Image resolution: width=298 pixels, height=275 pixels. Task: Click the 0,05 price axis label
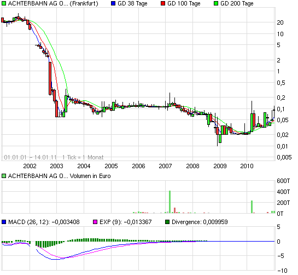click(x=283, y=120)
